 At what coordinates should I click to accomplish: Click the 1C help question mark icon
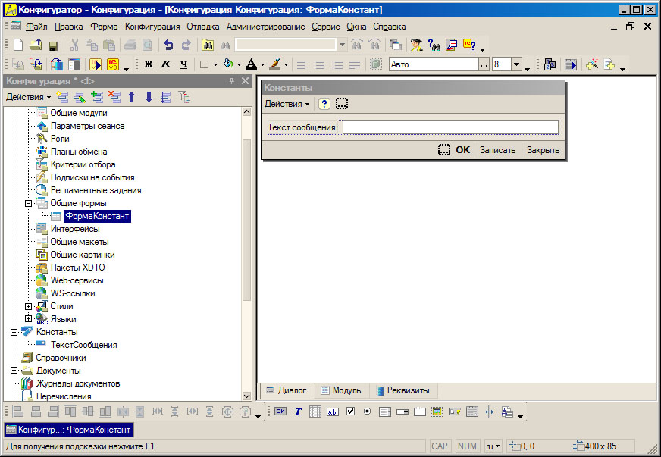(x=469, y=45)
